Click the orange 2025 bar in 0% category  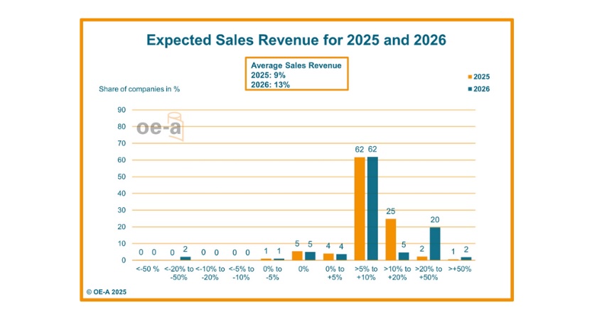tap(298, 255)
